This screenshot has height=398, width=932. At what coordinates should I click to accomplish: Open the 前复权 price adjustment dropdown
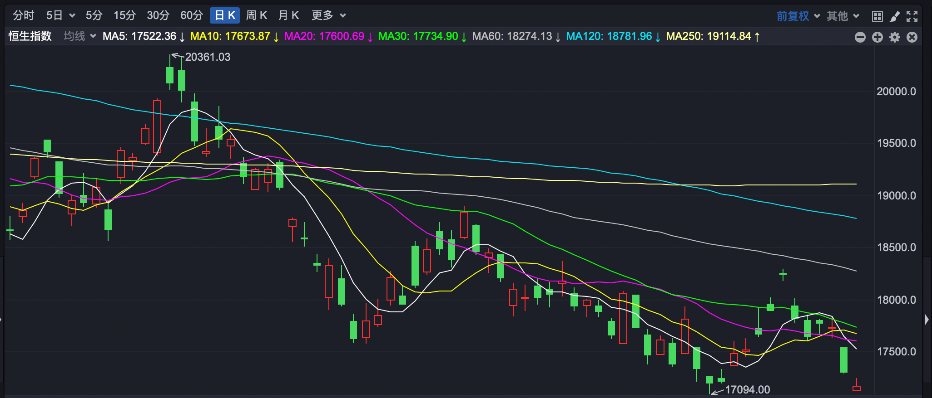[x=798, y=16]
